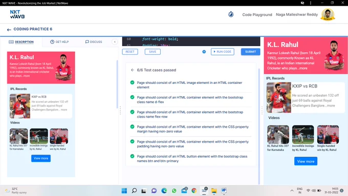Image resolution: width=348 pixels, height=196 pixels.
Task: Open the timer stopwatch icon in header
Action: [x=231, y=14]
